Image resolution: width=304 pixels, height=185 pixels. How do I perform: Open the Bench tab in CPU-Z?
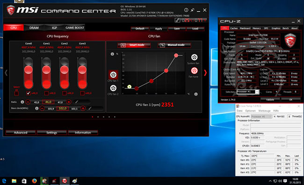tap(286, 28)
